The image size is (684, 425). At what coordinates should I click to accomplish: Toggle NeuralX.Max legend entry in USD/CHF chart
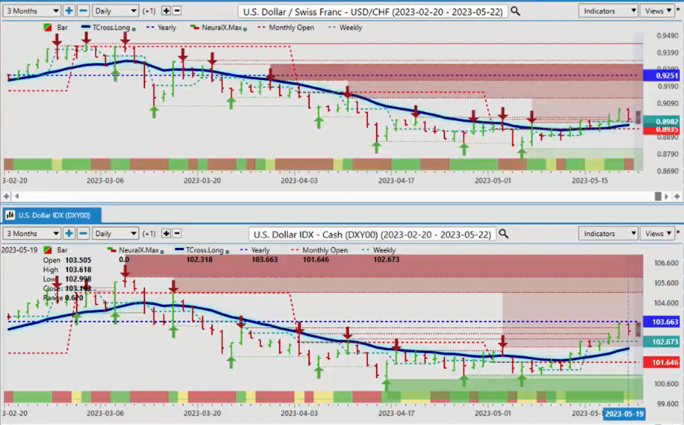218,27
